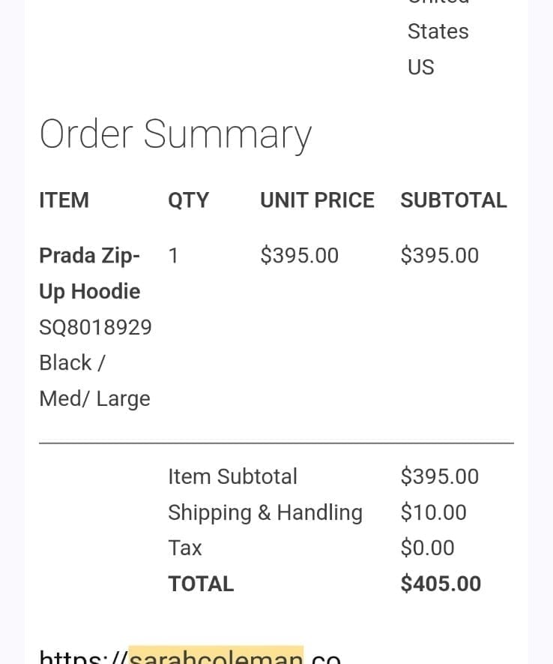Select the quantity value 1
The width and height of the screenshot is (553, 664).
click(173, 256)
